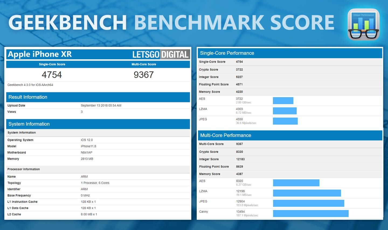388x230 pixels.
Task: Select the Canny multi-core bar graphic
Action: (310, 214)
